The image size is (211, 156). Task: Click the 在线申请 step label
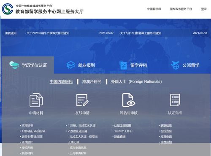(x=82, y=113)
